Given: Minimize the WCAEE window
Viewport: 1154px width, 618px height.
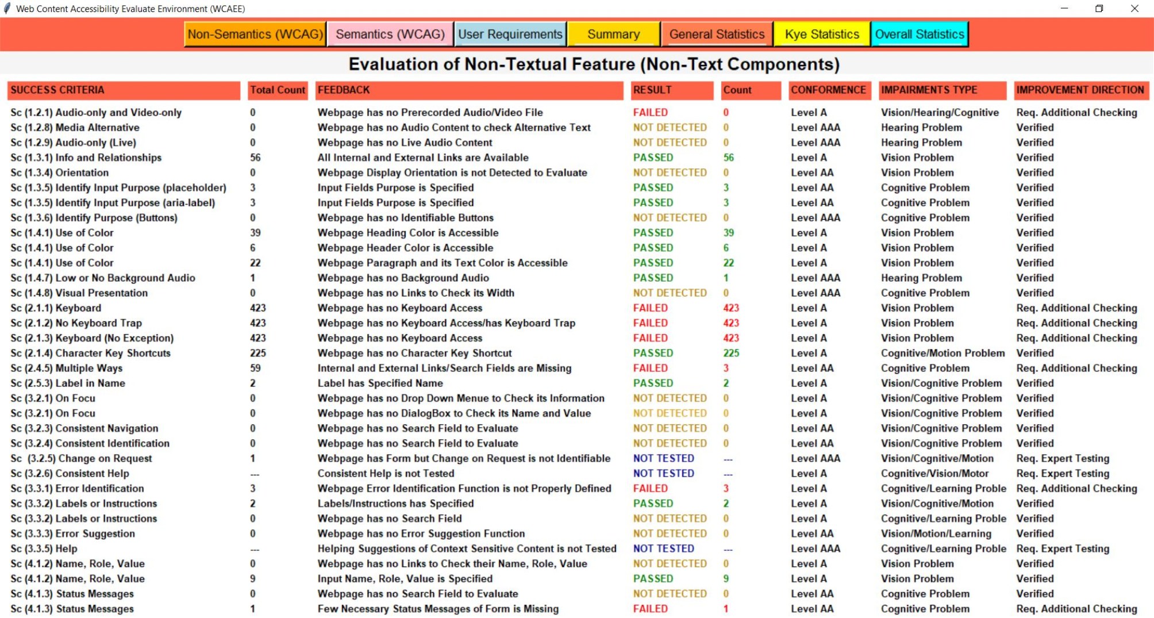Looking at the screenshot, I should (1064, 9).
